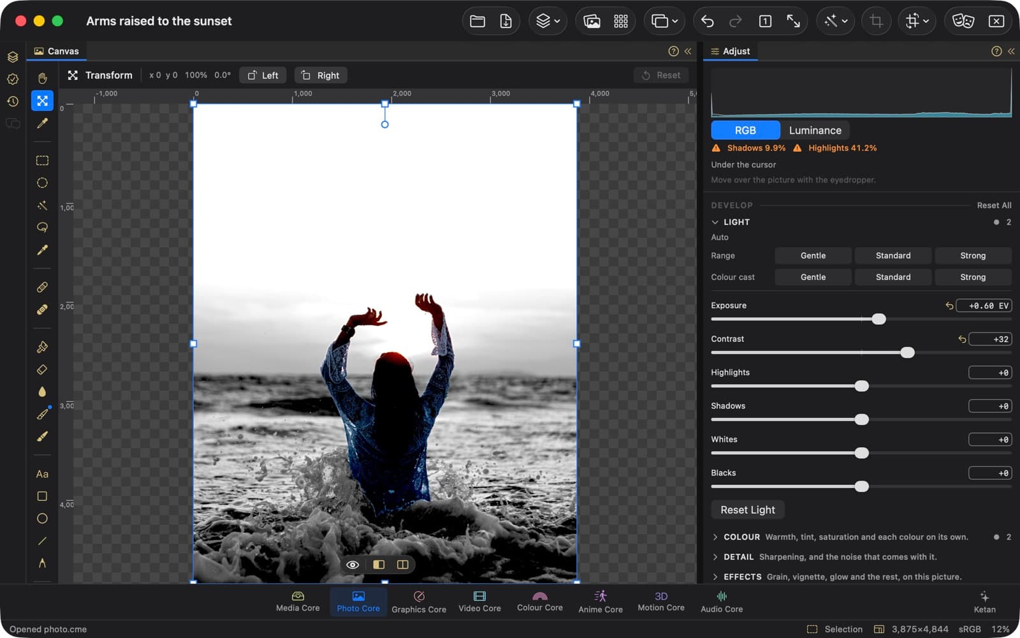The image size is (1020, 638).
Task: Switch histogram to RGB mode
Action: pos(745,130)
